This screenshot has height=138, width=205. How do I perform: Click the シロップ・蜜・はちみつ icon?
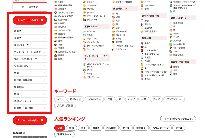click(x=142, y=65)
